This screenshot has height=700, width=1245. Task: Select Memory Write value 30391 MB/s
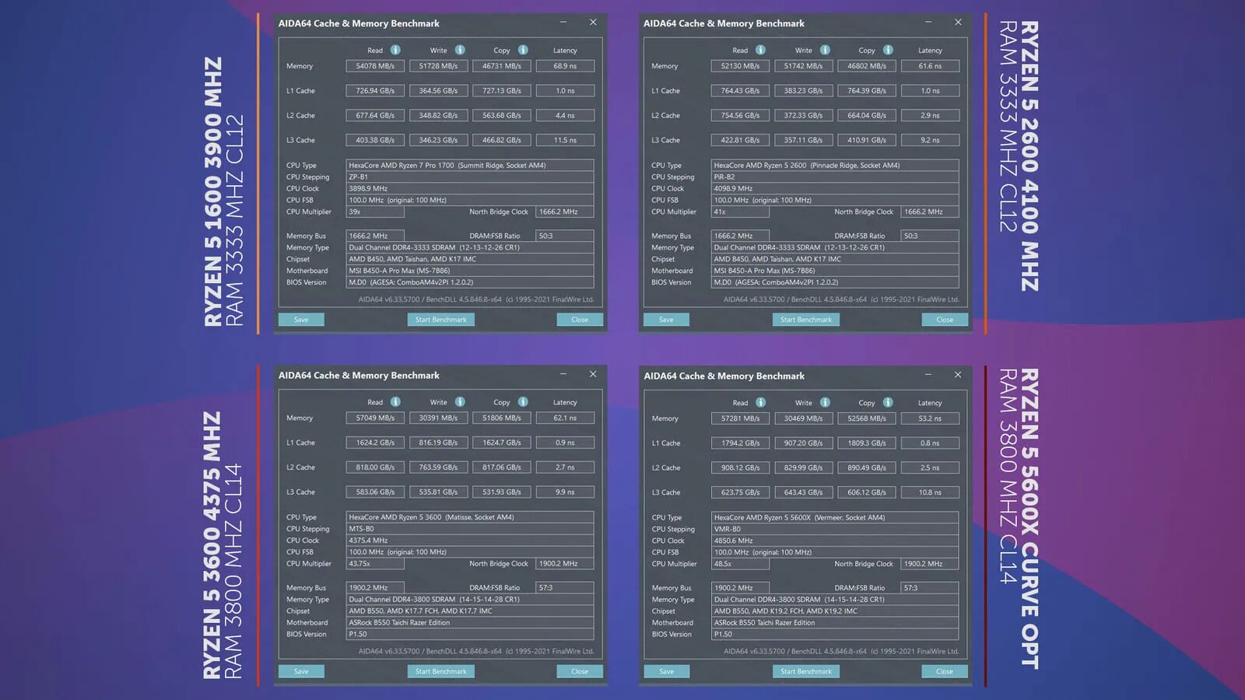coord(439,418)
